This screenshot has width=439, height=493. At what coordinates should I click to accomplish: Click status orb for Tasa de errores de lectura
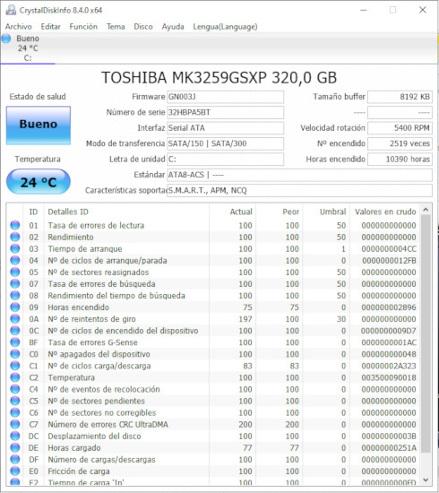pos(14,225)
